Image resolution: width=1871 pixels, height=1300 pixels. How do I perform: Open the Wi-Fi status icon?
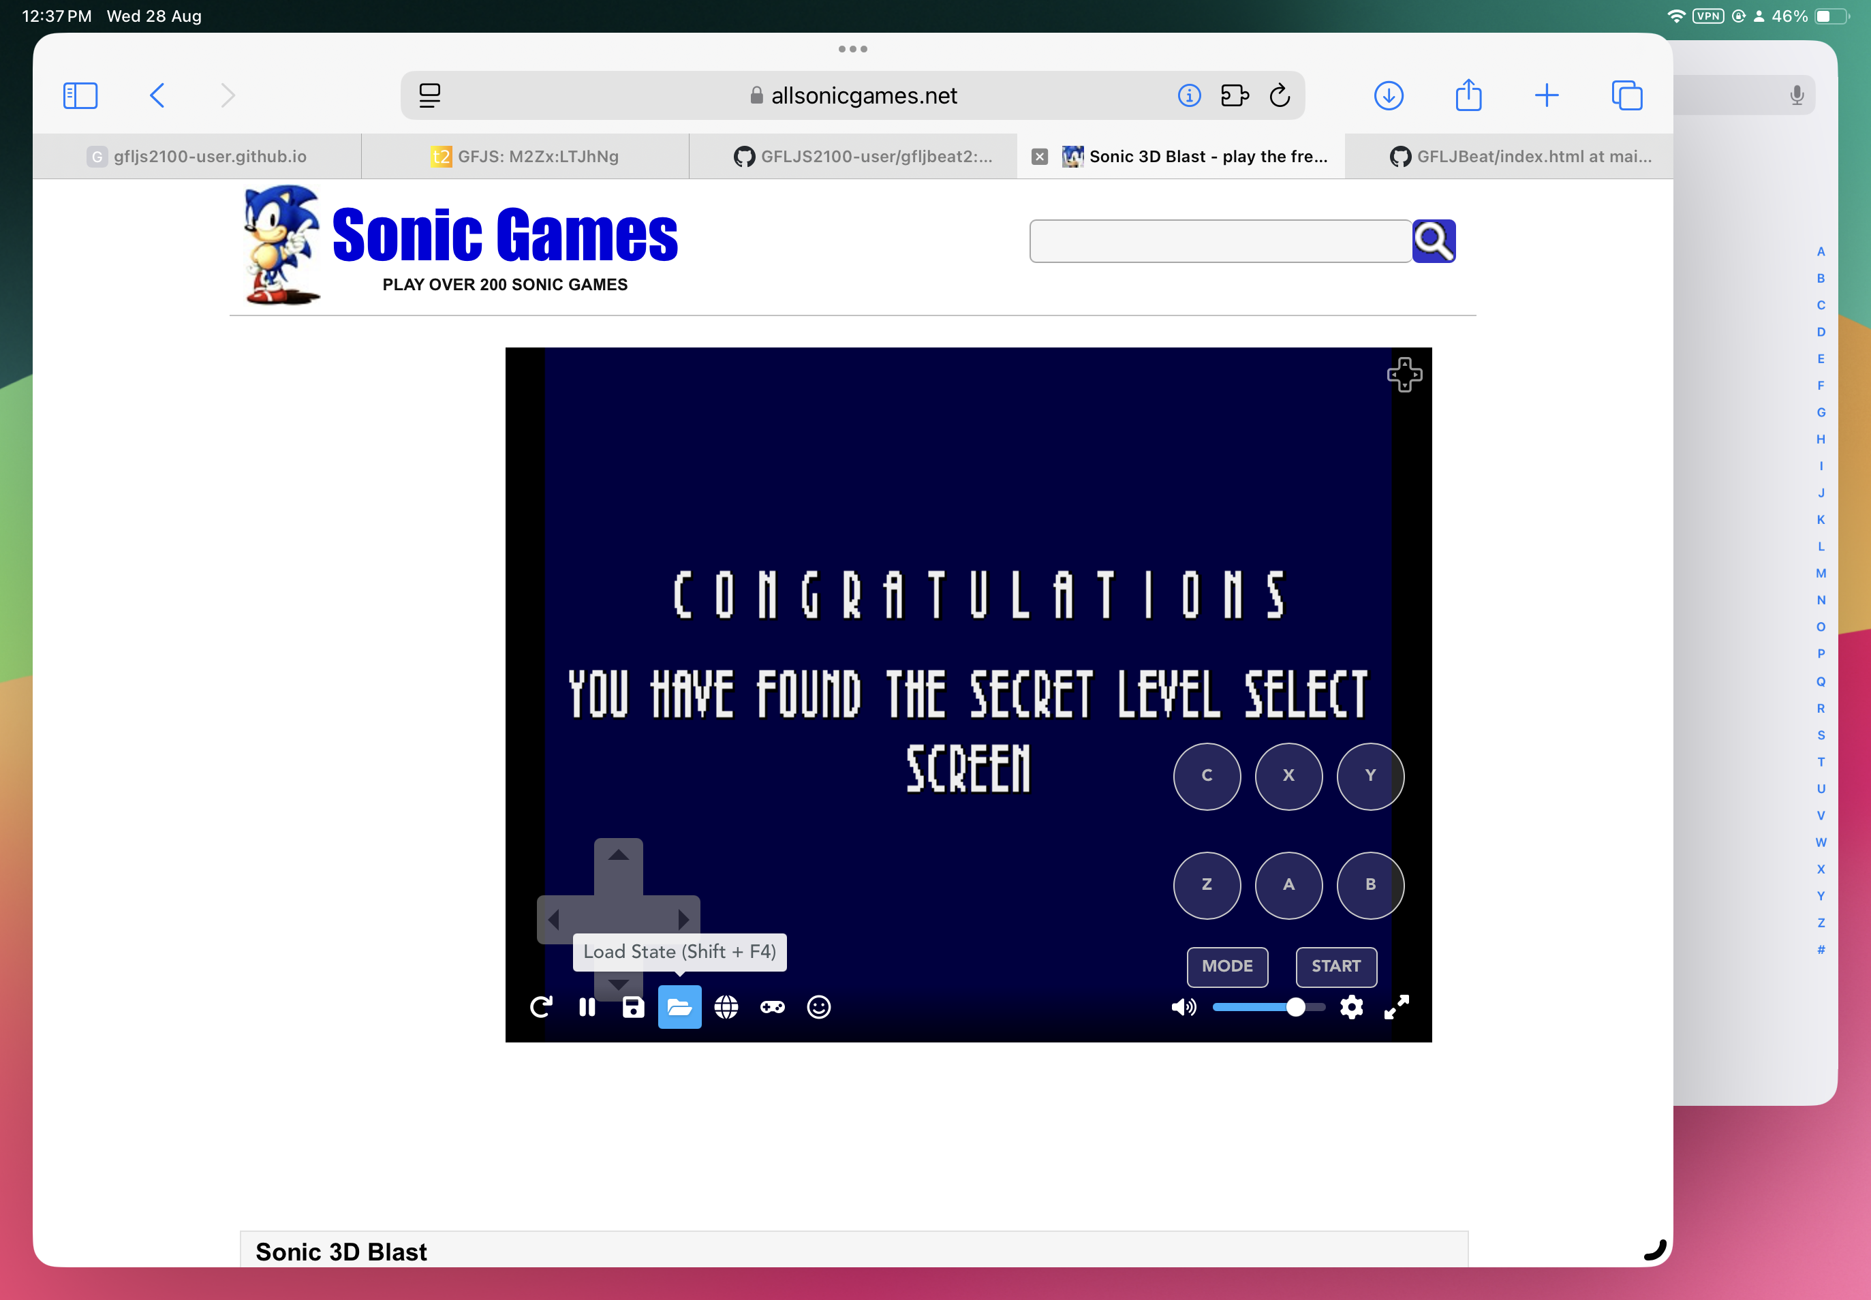point(1675,16)
